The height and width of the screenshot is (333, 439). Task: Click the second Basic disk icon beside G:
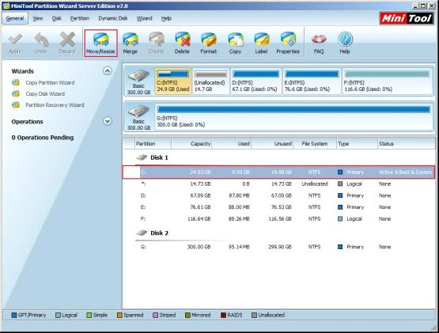click(x=138, y=112)
